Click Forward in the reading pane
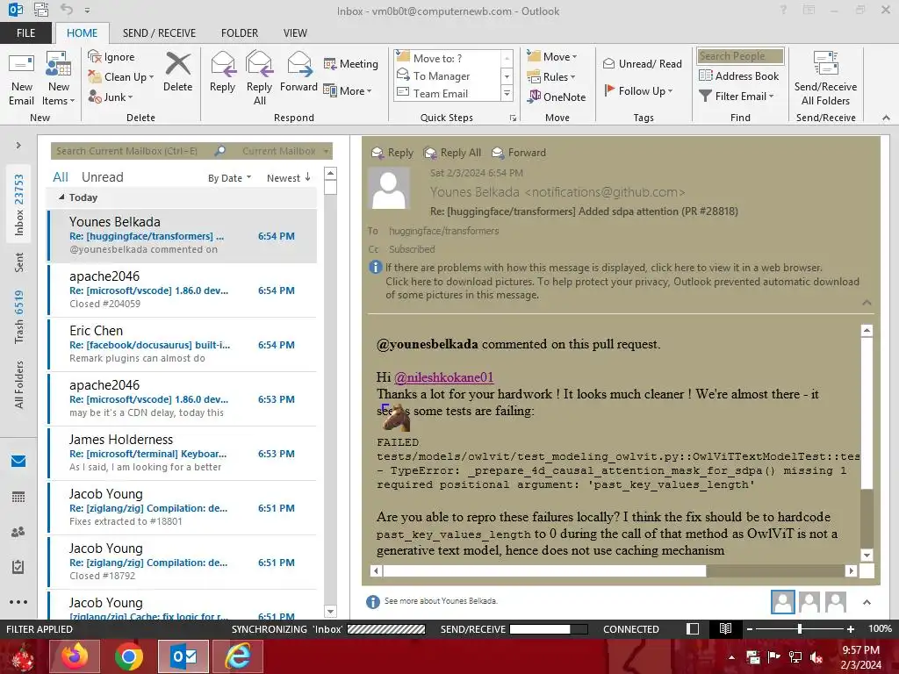Screen dimensions: 899x674 click(519, 153)
